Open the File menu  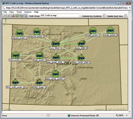click(5, 12)
